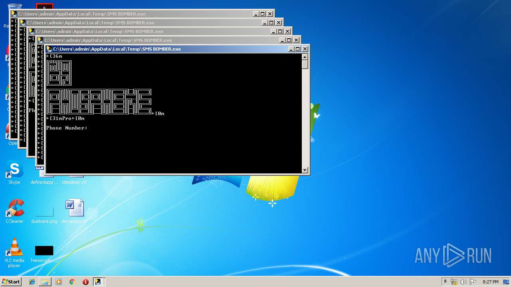
Task: Select SMS BOMBER taskbar button
Action: (x=98, y=282)
